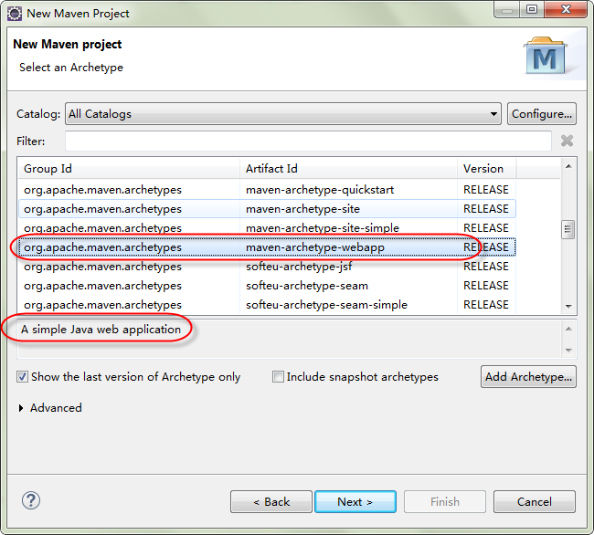Cancel the New Maven Project wizard
The image size is (594, 535).
tap(535, 502)
